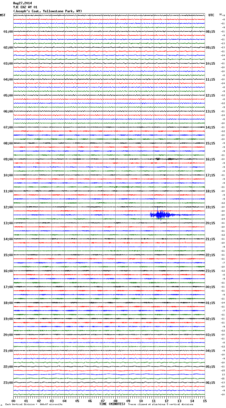Click the 20:15 UTC time label
The width and height of the screenshot is (226, 408).
pos(210,223)
